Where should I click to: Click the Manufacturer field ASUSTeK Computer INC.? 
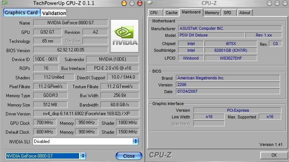point(230,28)
